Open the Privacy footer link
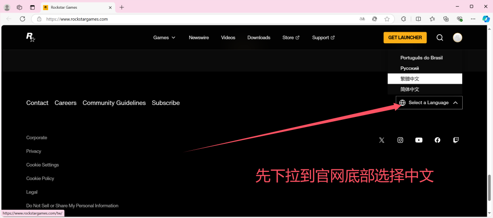The width and height of the screenshot is (493, 218). (34, 151)
